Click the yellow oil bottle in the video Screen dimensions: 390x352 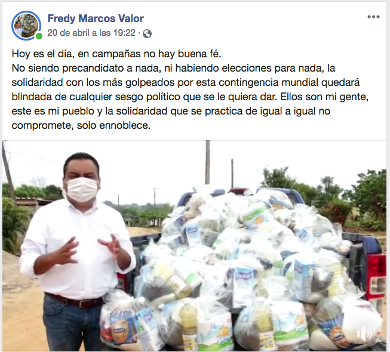coord(189,324)
